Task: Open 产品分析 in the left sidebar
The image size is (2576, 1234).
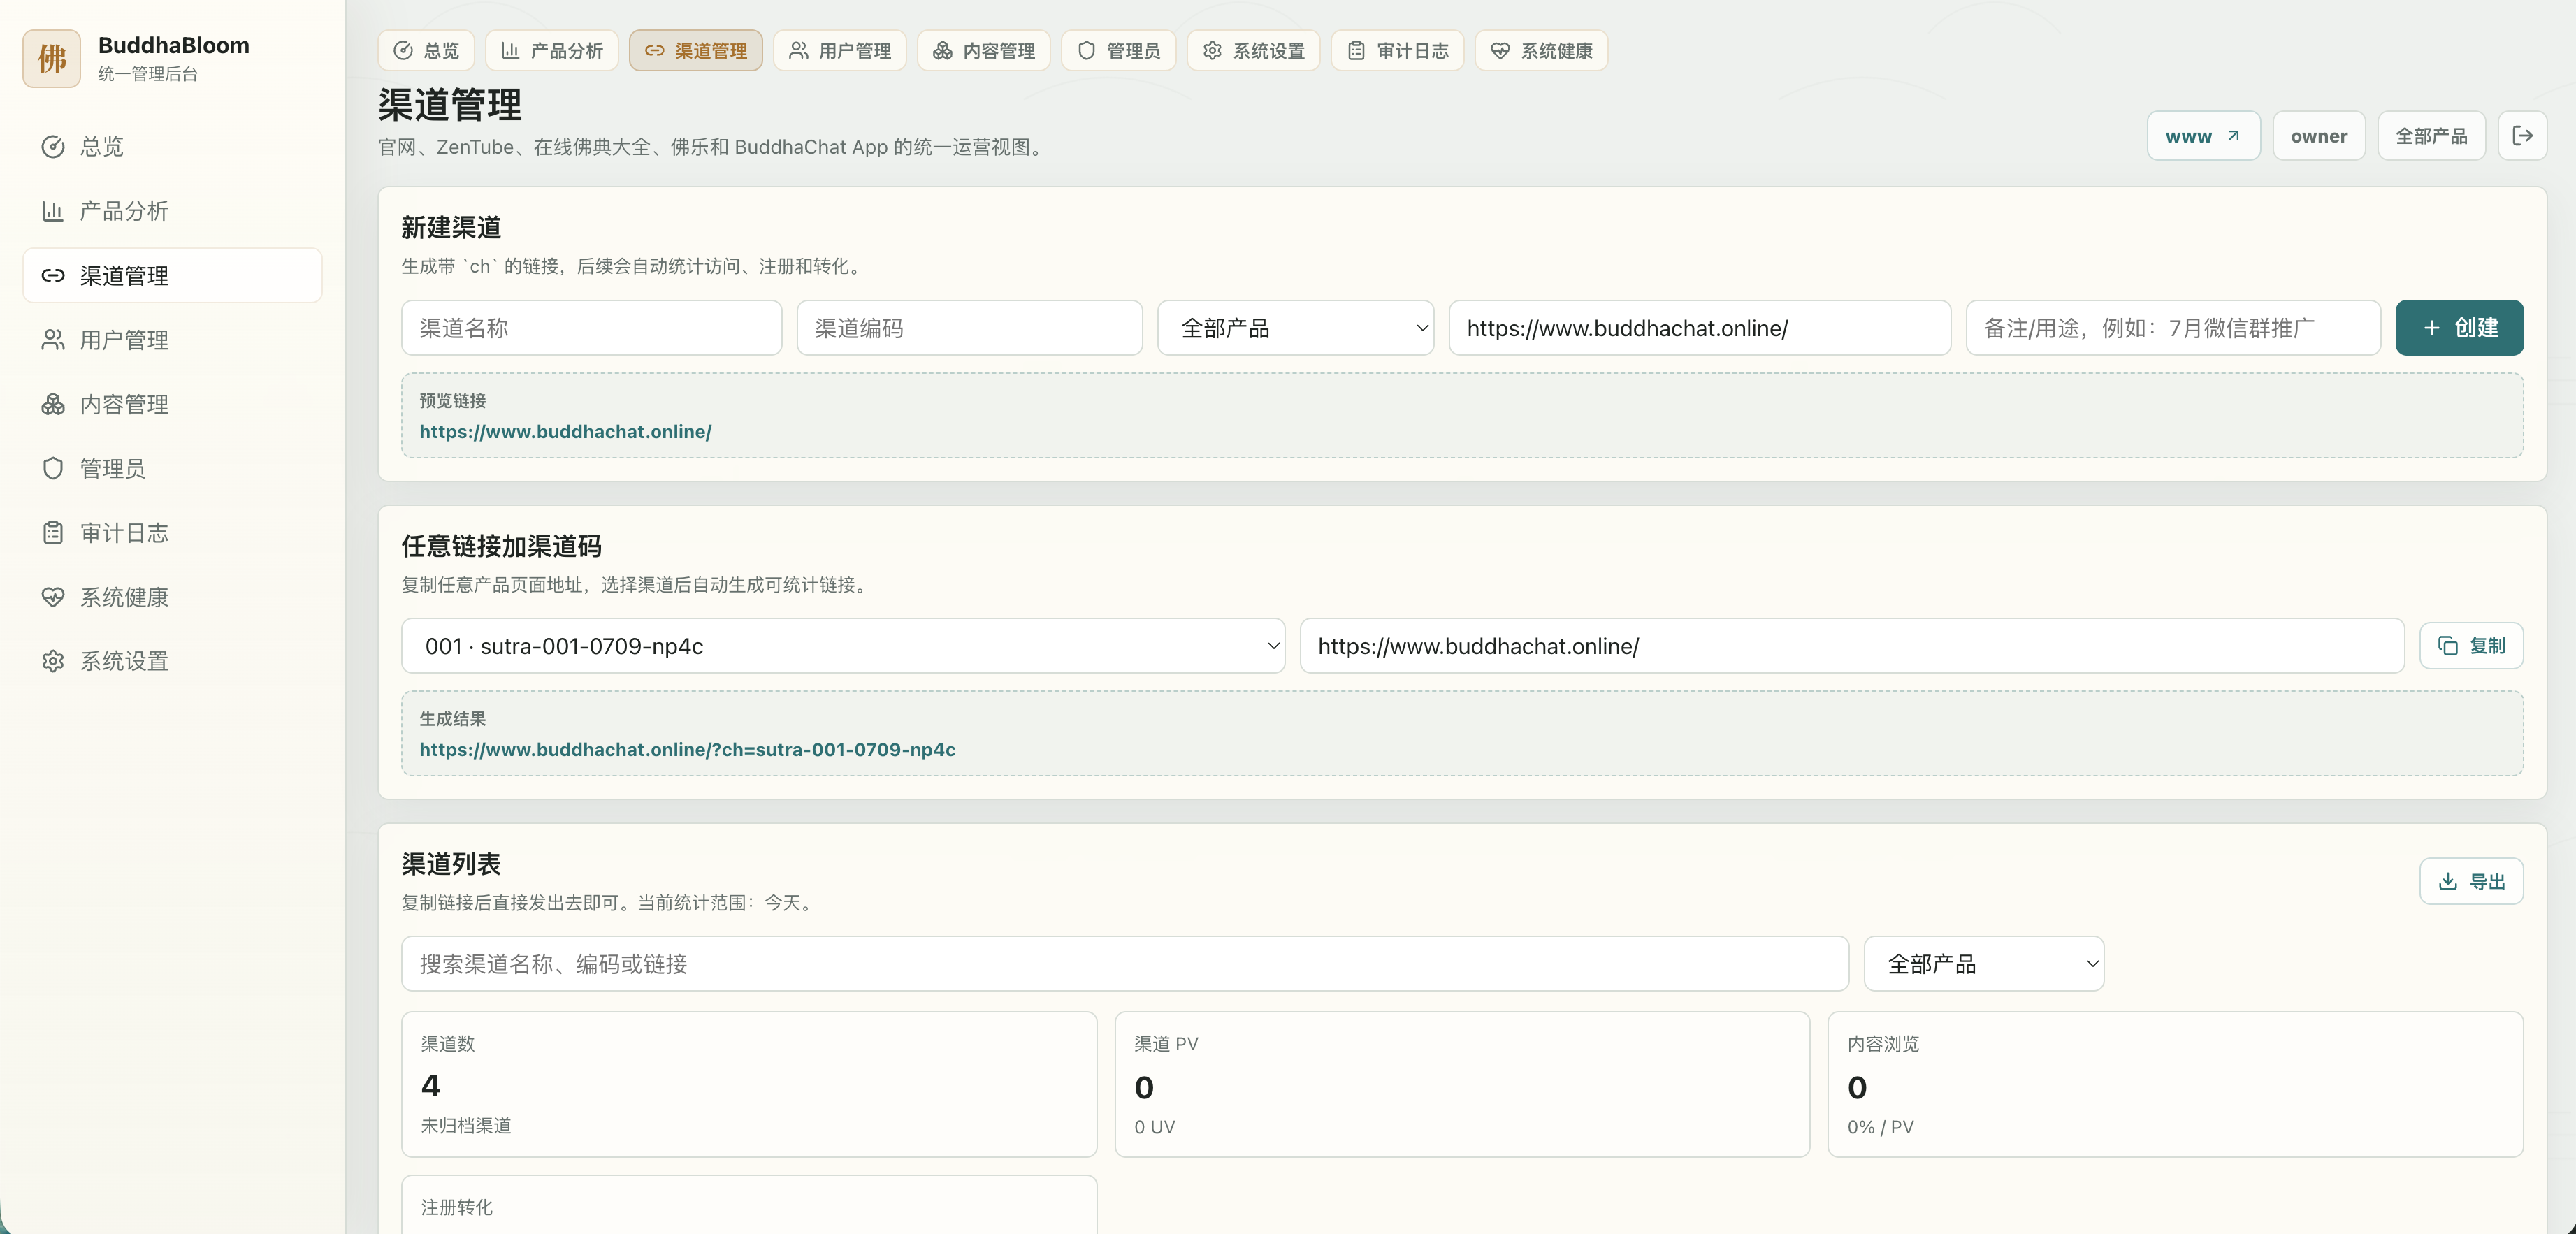Action: [x=172, y=211]
